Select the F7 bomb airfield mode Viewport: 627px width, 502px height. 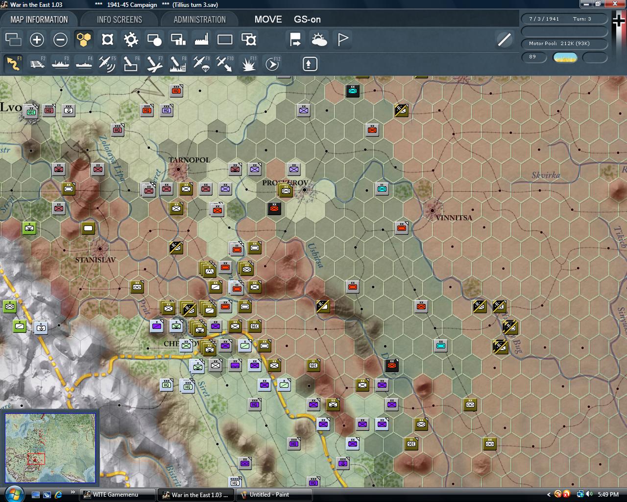coord(154,64)
